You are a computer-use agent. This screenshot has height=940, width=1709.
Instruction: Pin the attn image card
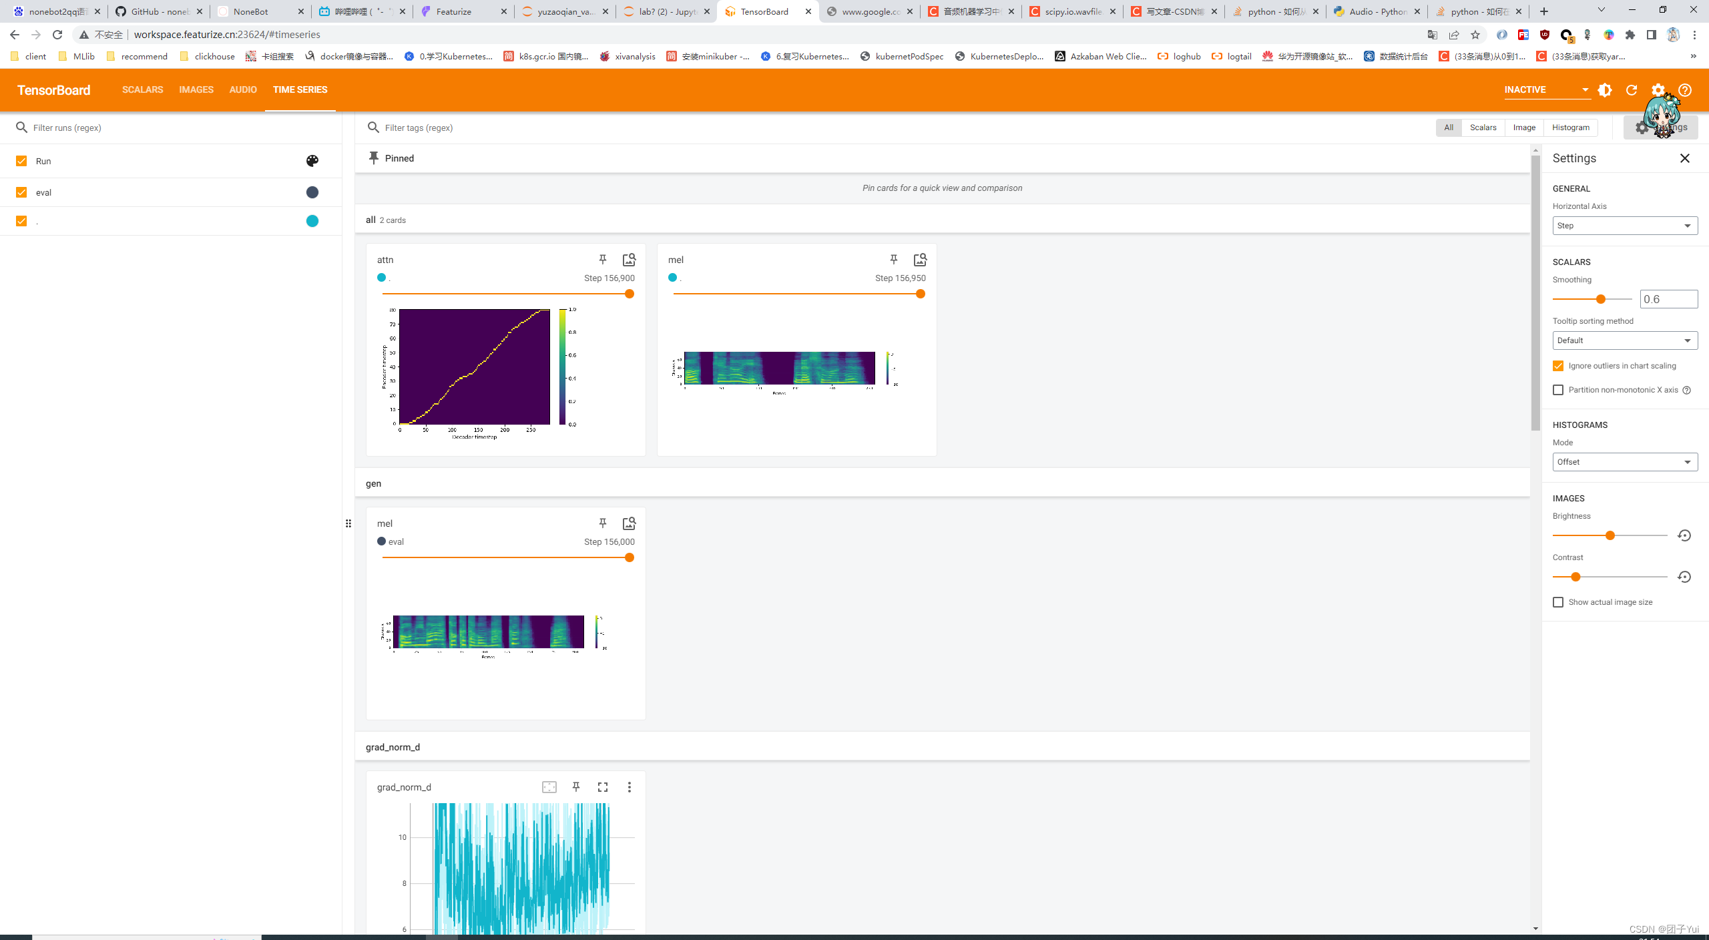tap(602, 259)
